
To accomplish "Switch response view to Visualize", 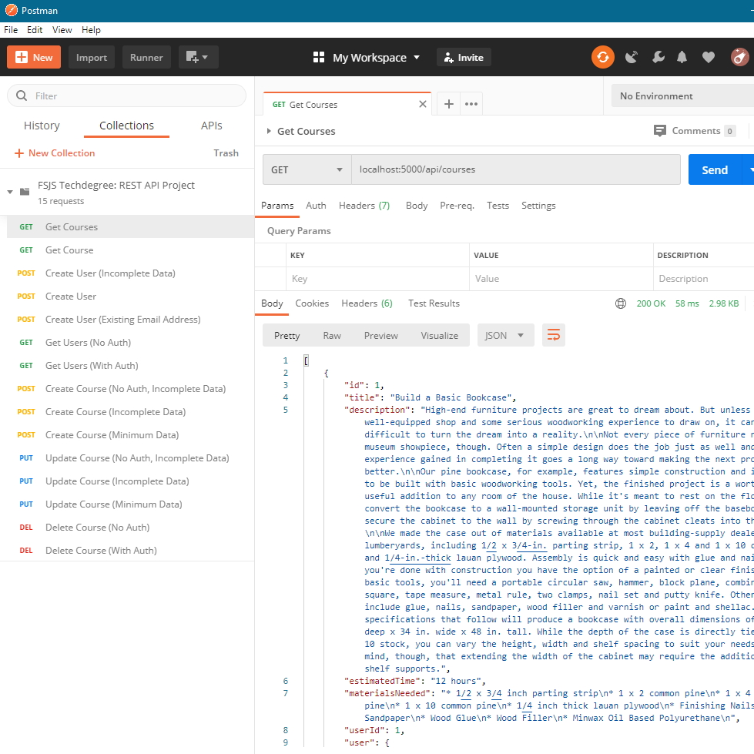I will tap(440, 335).
